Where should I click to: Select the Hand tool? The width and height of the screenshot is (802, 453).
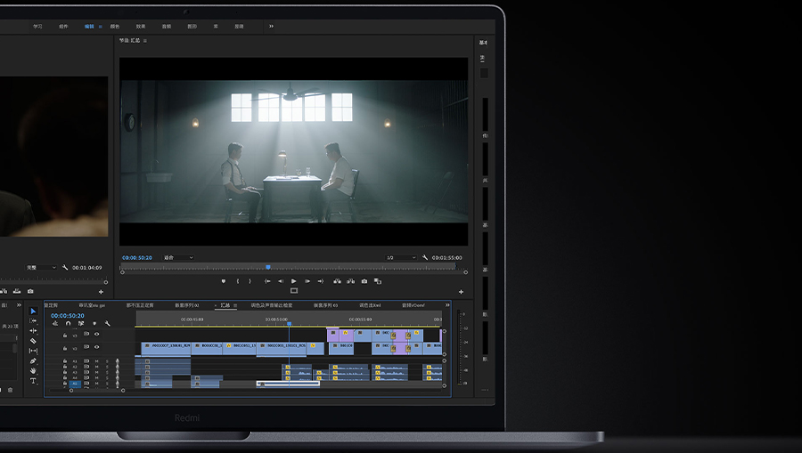[33, 371]
